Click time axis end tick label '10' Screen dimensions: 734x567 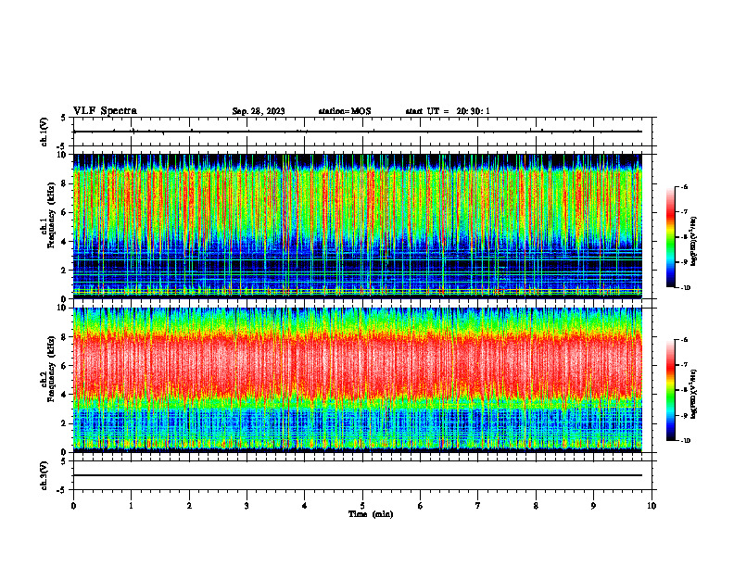[x=652, y=506]
